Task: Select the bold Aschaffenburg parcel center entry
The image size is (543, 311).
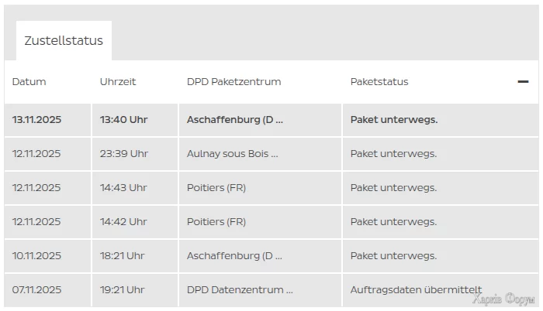Action: 235,120
